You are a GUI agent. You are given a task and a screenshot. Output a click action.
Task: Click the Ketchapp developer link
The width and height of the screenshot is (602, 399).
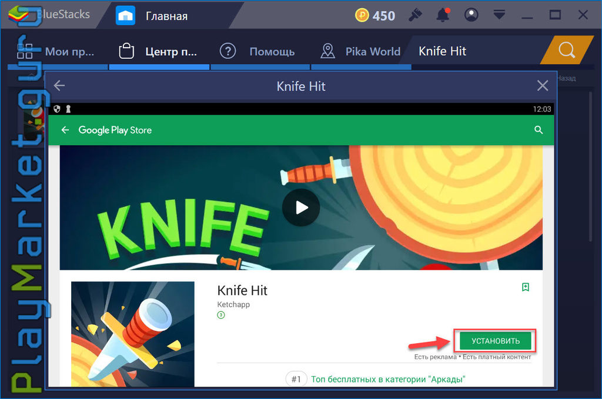click(x=233, y=304)
